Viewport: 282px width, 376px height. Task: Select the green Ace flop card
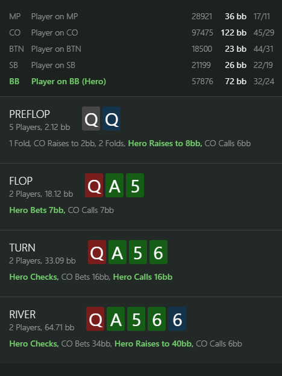[114, 185]
